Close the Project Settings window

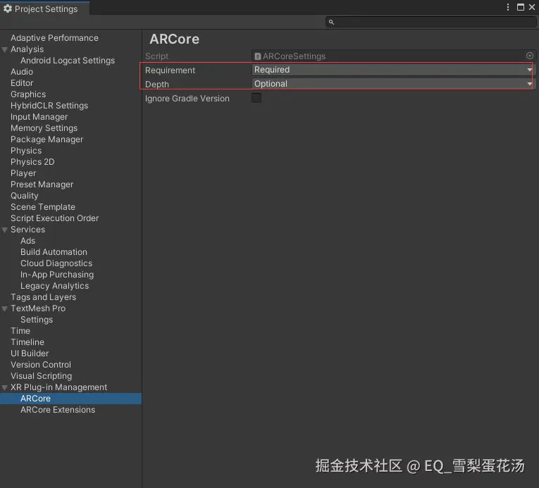tap(532, 7)
